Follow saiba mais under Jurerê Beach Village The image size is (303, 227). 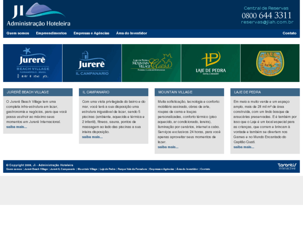click(x=17, y=127)
